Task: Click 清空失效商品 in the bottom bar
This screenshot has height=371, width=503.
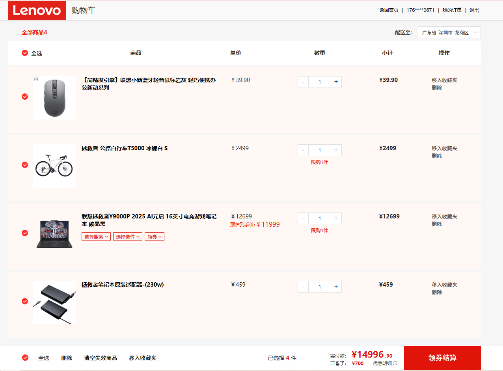Action: 101,358
